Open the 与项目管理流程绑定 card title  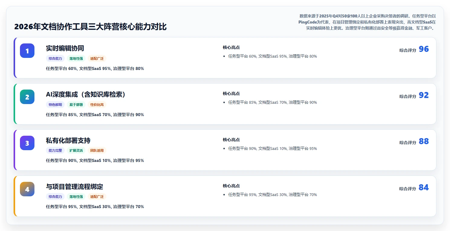[x=75, y=187]
